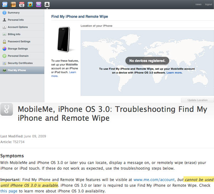Open the Gallery sunflower icon

pos(30,4)
